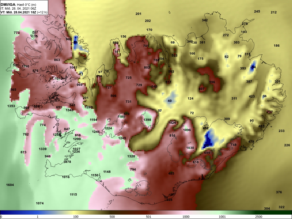Click the map value '186'
The image size is (292, 219).
(277, 46)
